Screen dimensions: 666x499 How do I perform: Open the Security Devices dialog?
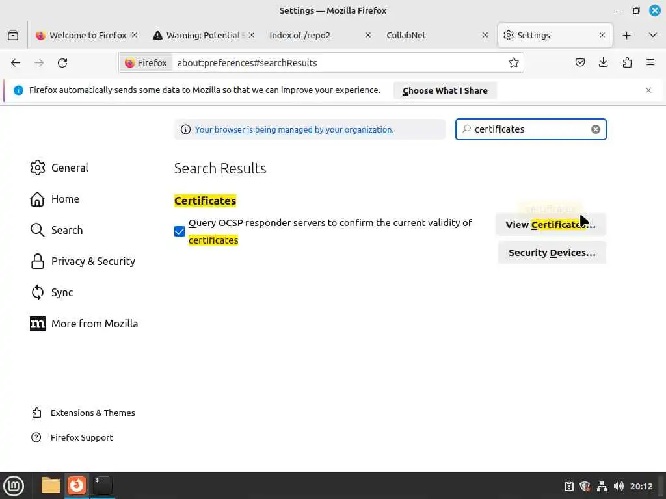coord(552,253)
